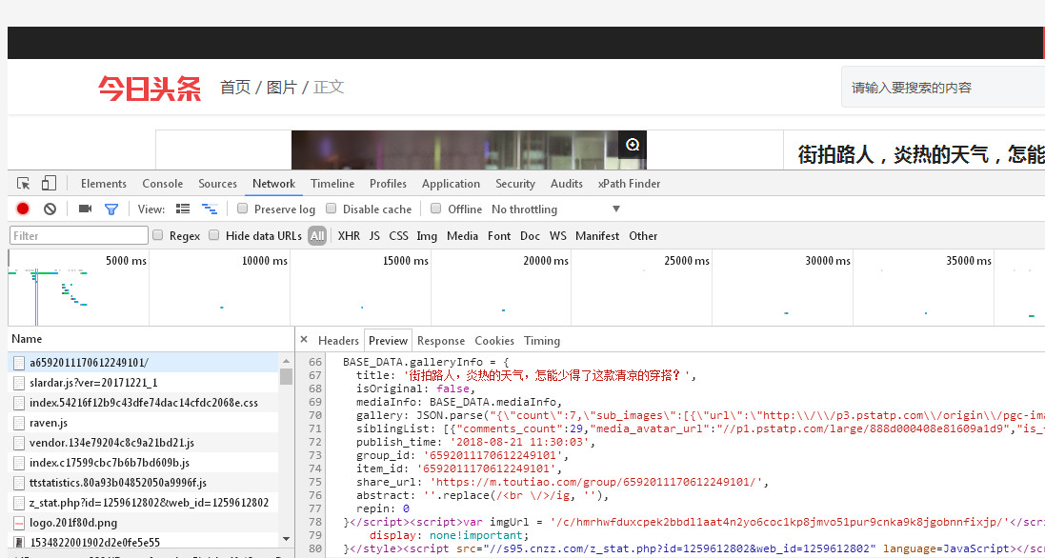
Task: Filter requests by Manifest type
Action: point(597,236)
